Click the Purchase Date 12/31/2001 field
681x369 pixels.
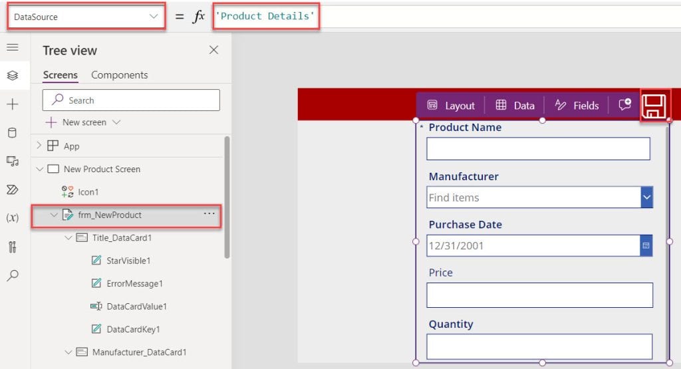533,246
